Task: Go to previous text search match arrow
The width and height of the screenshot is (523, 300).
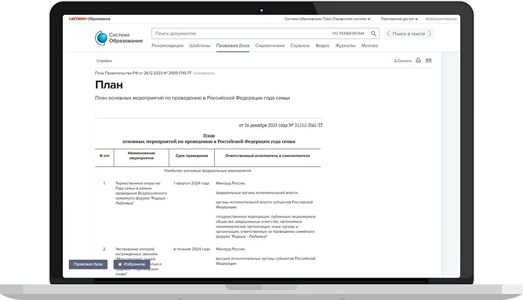Action: (x=389, y=34)
